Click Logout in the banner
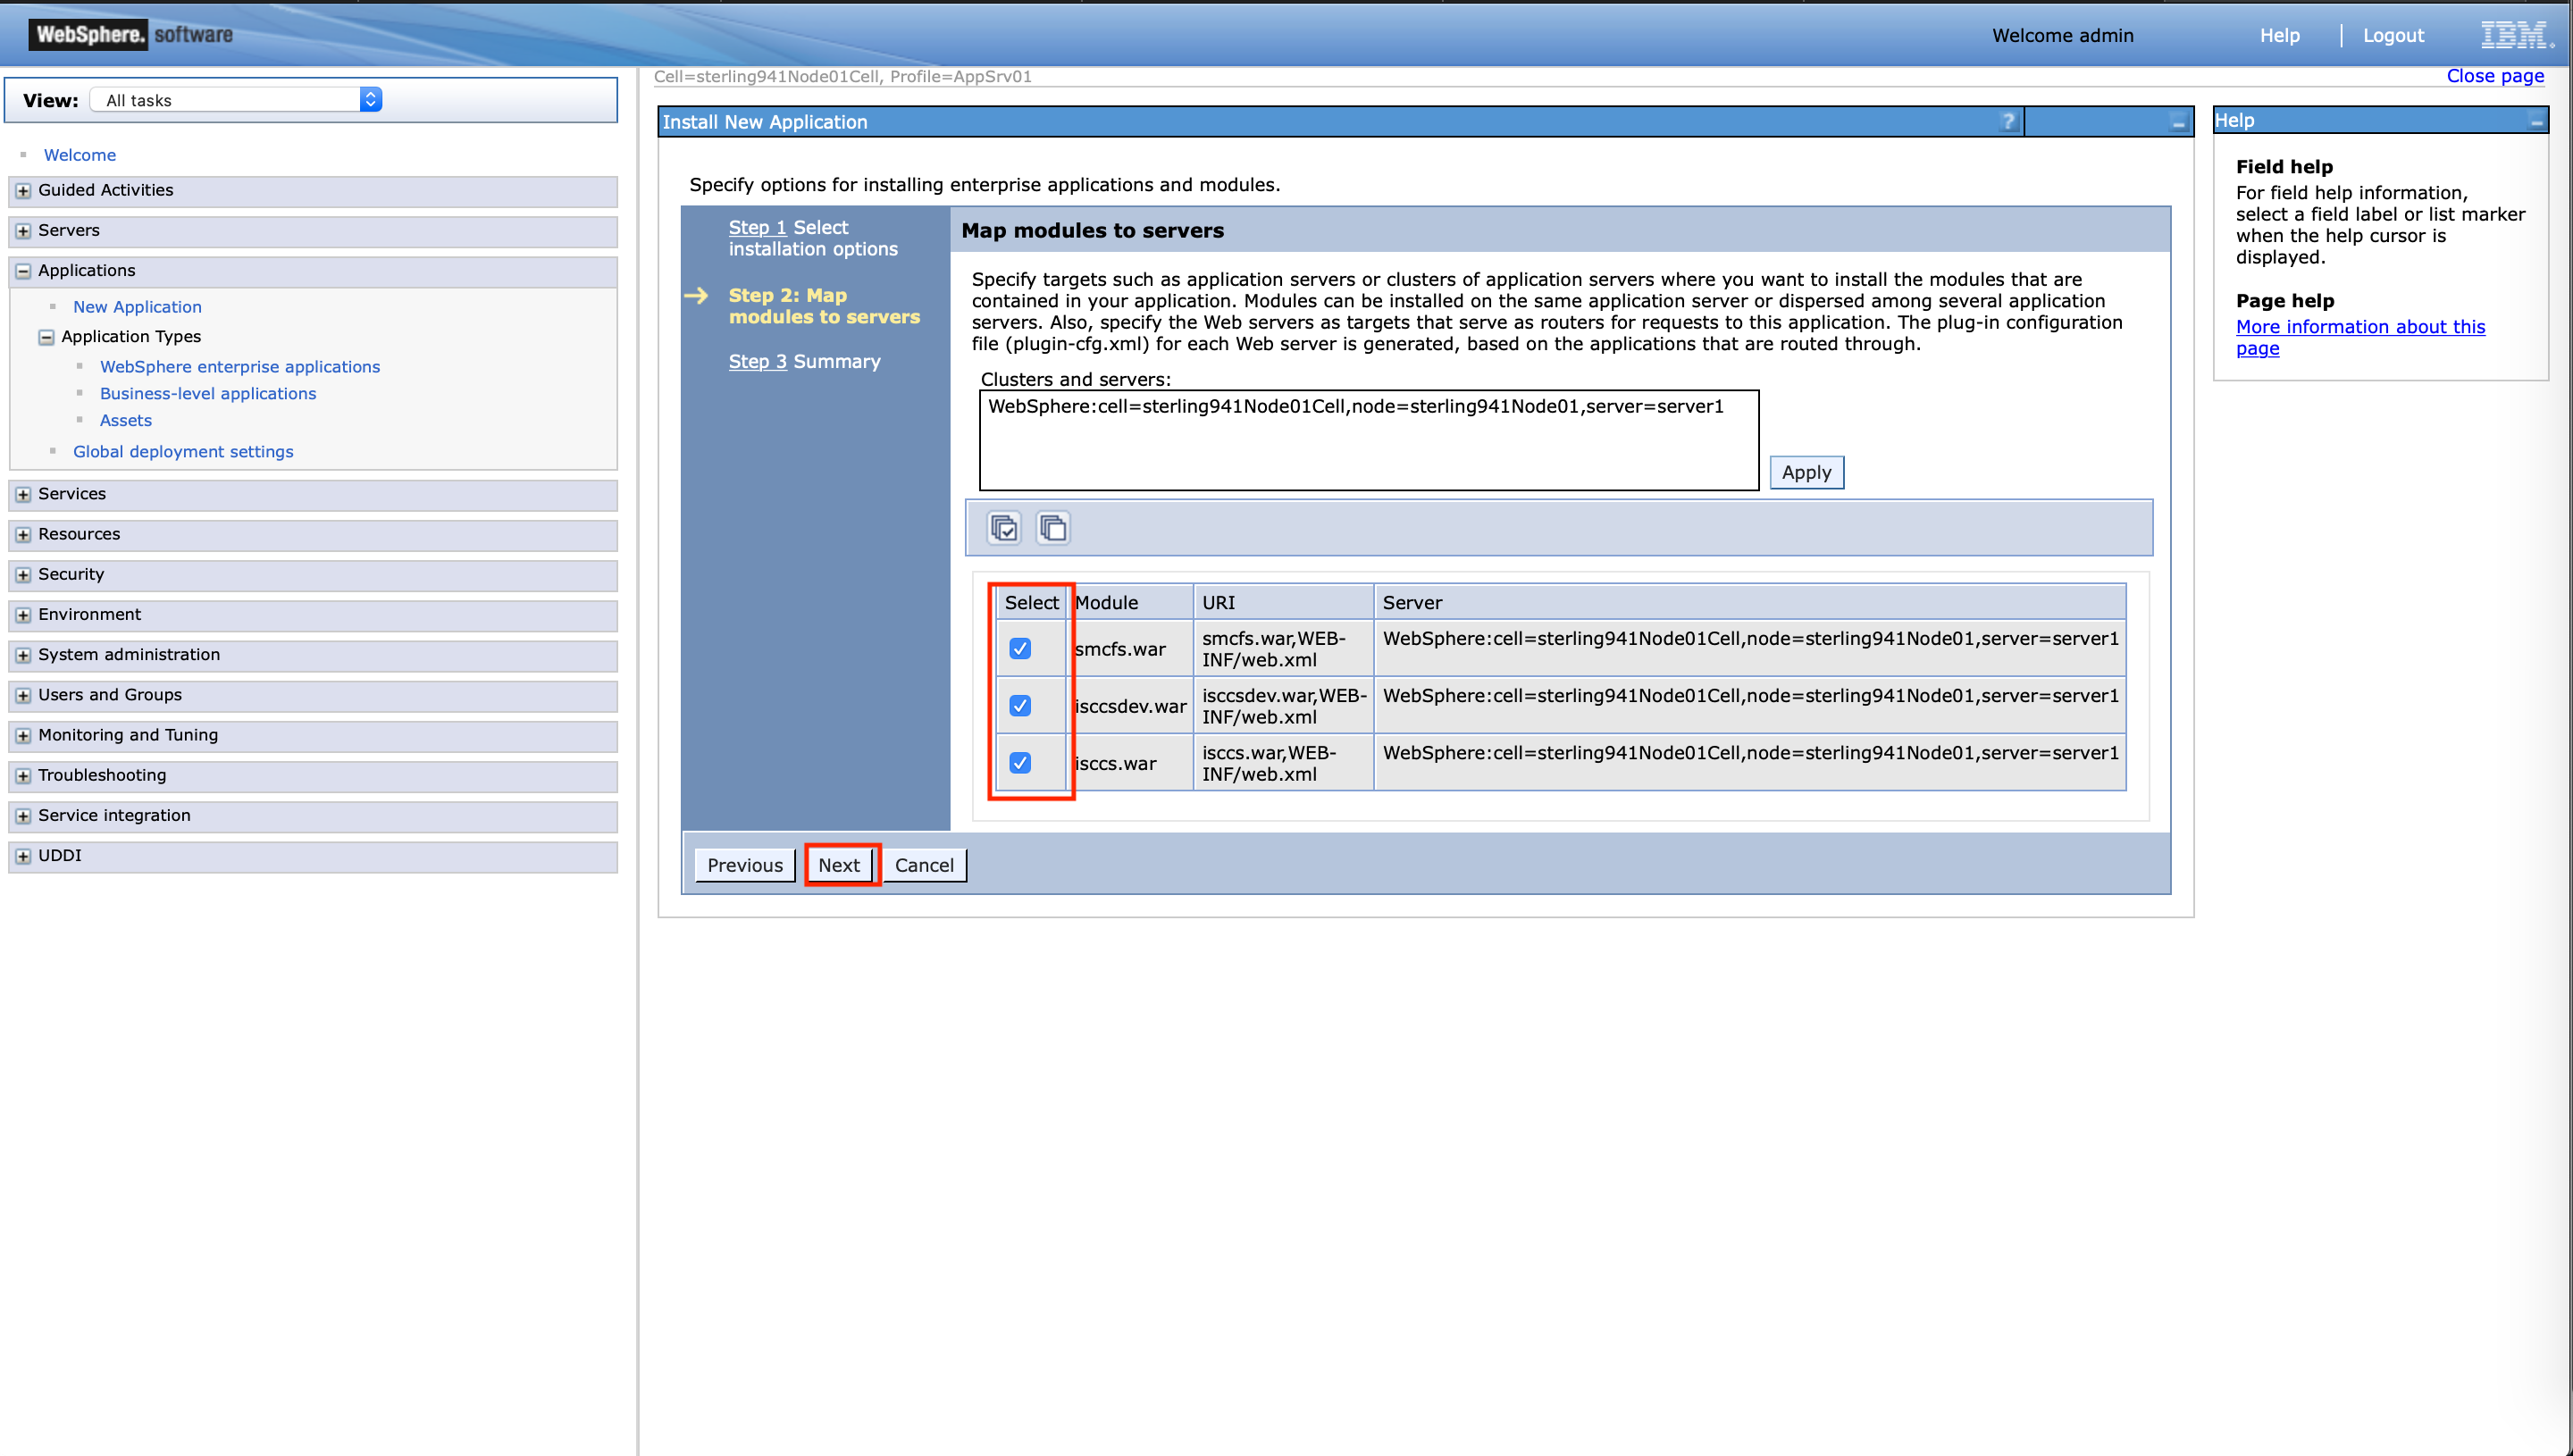The height and width of the screenshot is (1456, 2573). click(x=2393, y=35)
